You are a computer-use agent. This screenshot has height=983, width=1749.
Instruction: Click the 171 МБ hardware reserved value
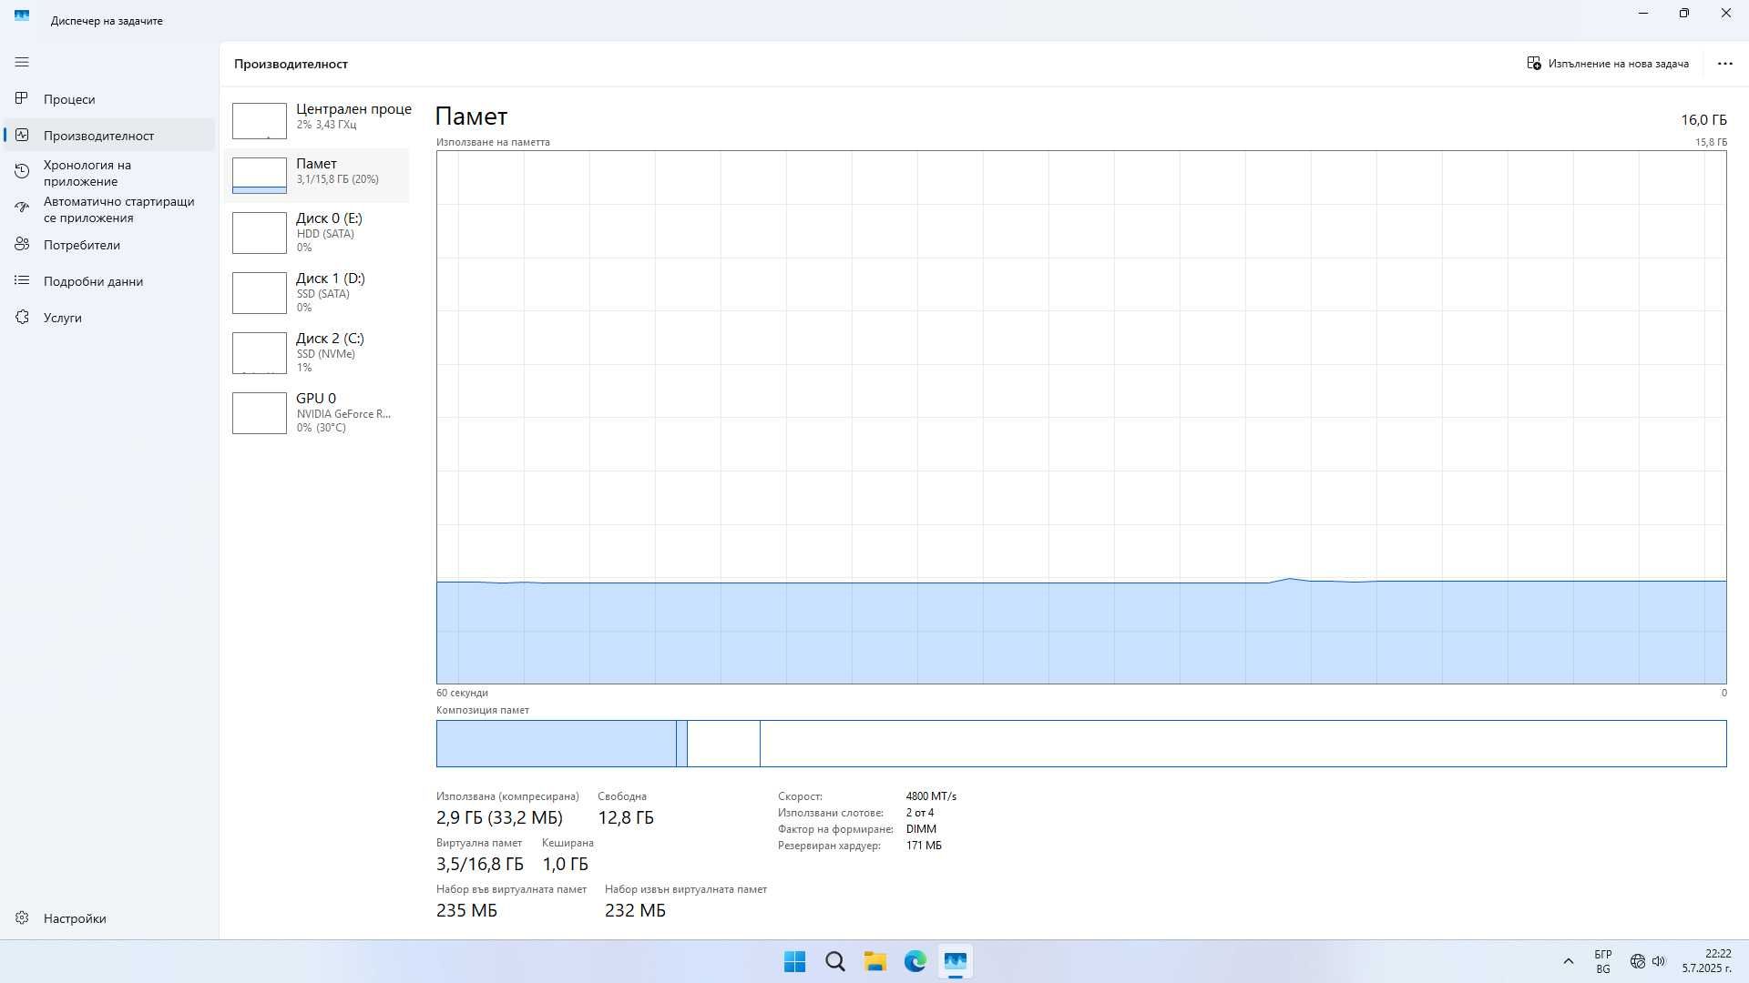click(x=924, y=846)
